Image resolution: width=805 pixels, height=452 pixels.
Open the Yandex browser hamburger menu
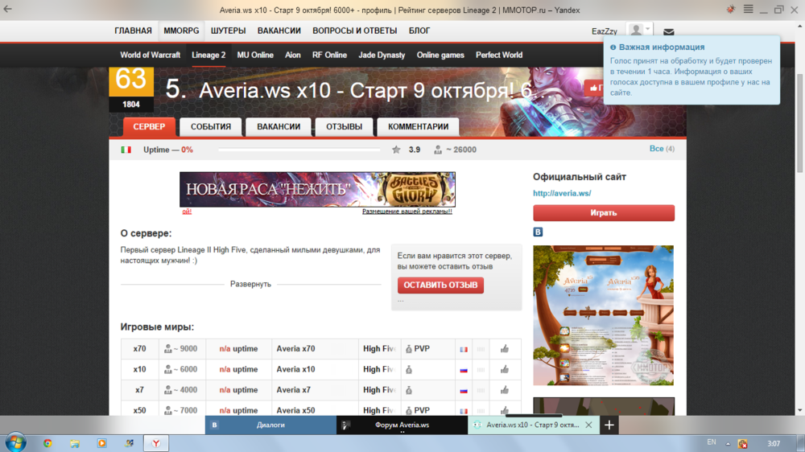(x=748, y=10)
